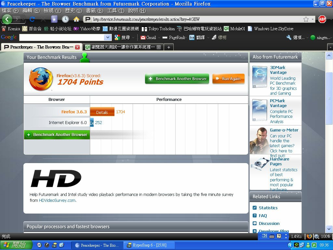The image size is (333, 250).
Task: Click the 翻譯 translate toolbar button
Action: click(197, 38)
